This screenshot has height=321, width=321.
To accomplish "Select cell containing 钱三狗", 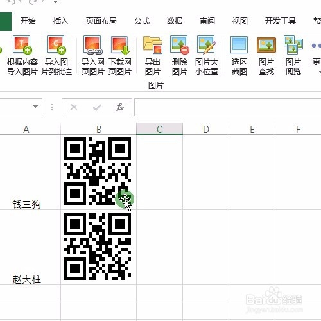I will click(30, 172).
